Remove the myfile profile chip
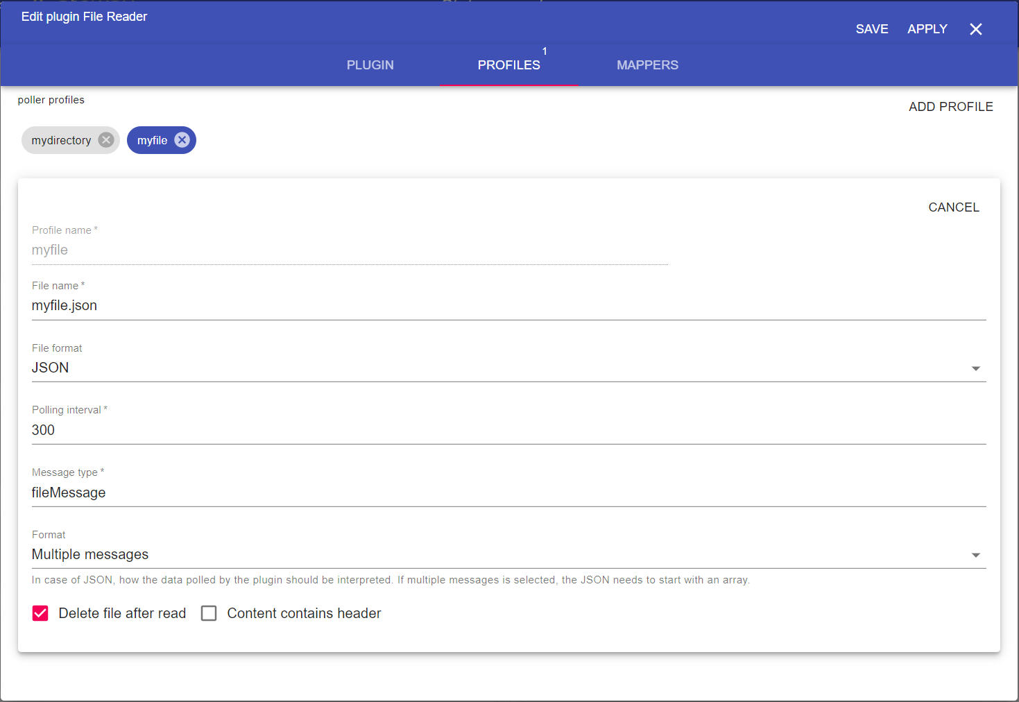 coord(182,140)
